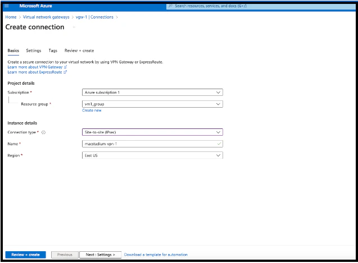Open the Review + create tab
Viewport: 358px width, 263px height.
pyautogui.click(x=79, y=50)
